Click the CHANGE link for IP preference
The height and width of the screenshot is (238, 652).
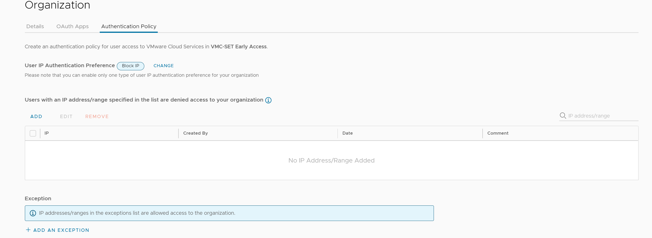click(x=163, y=66)
